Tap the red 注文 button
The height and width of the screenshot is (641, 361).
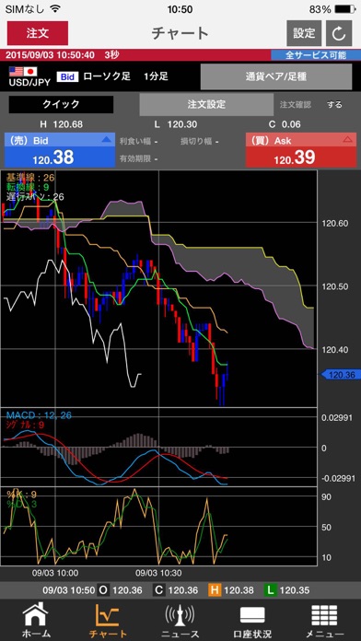pos(38,33)
